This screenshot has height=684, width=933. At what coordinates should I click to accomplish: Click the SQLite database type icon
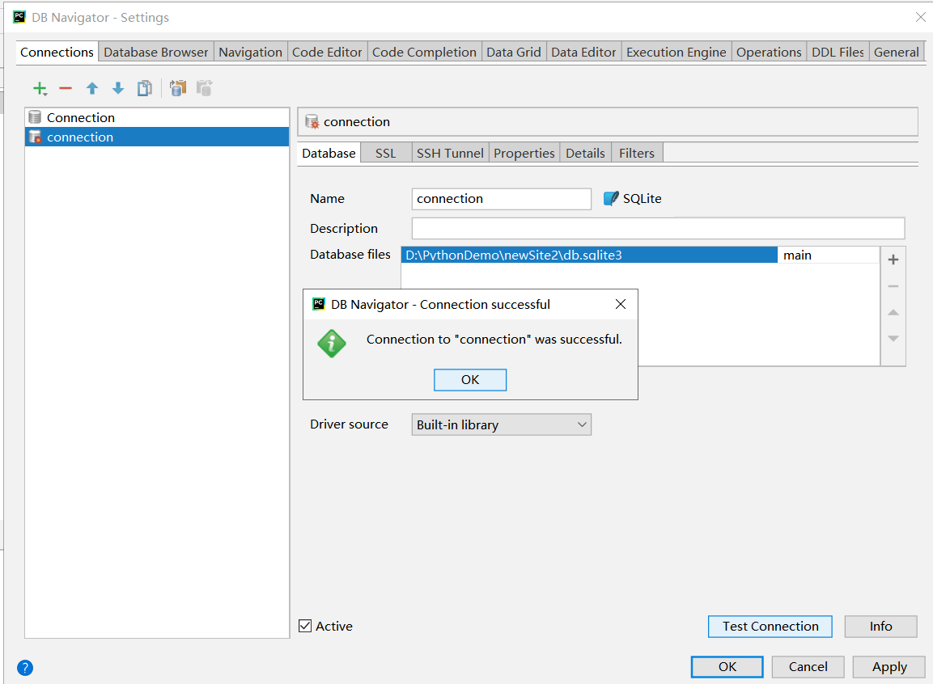tap(613, 198)
